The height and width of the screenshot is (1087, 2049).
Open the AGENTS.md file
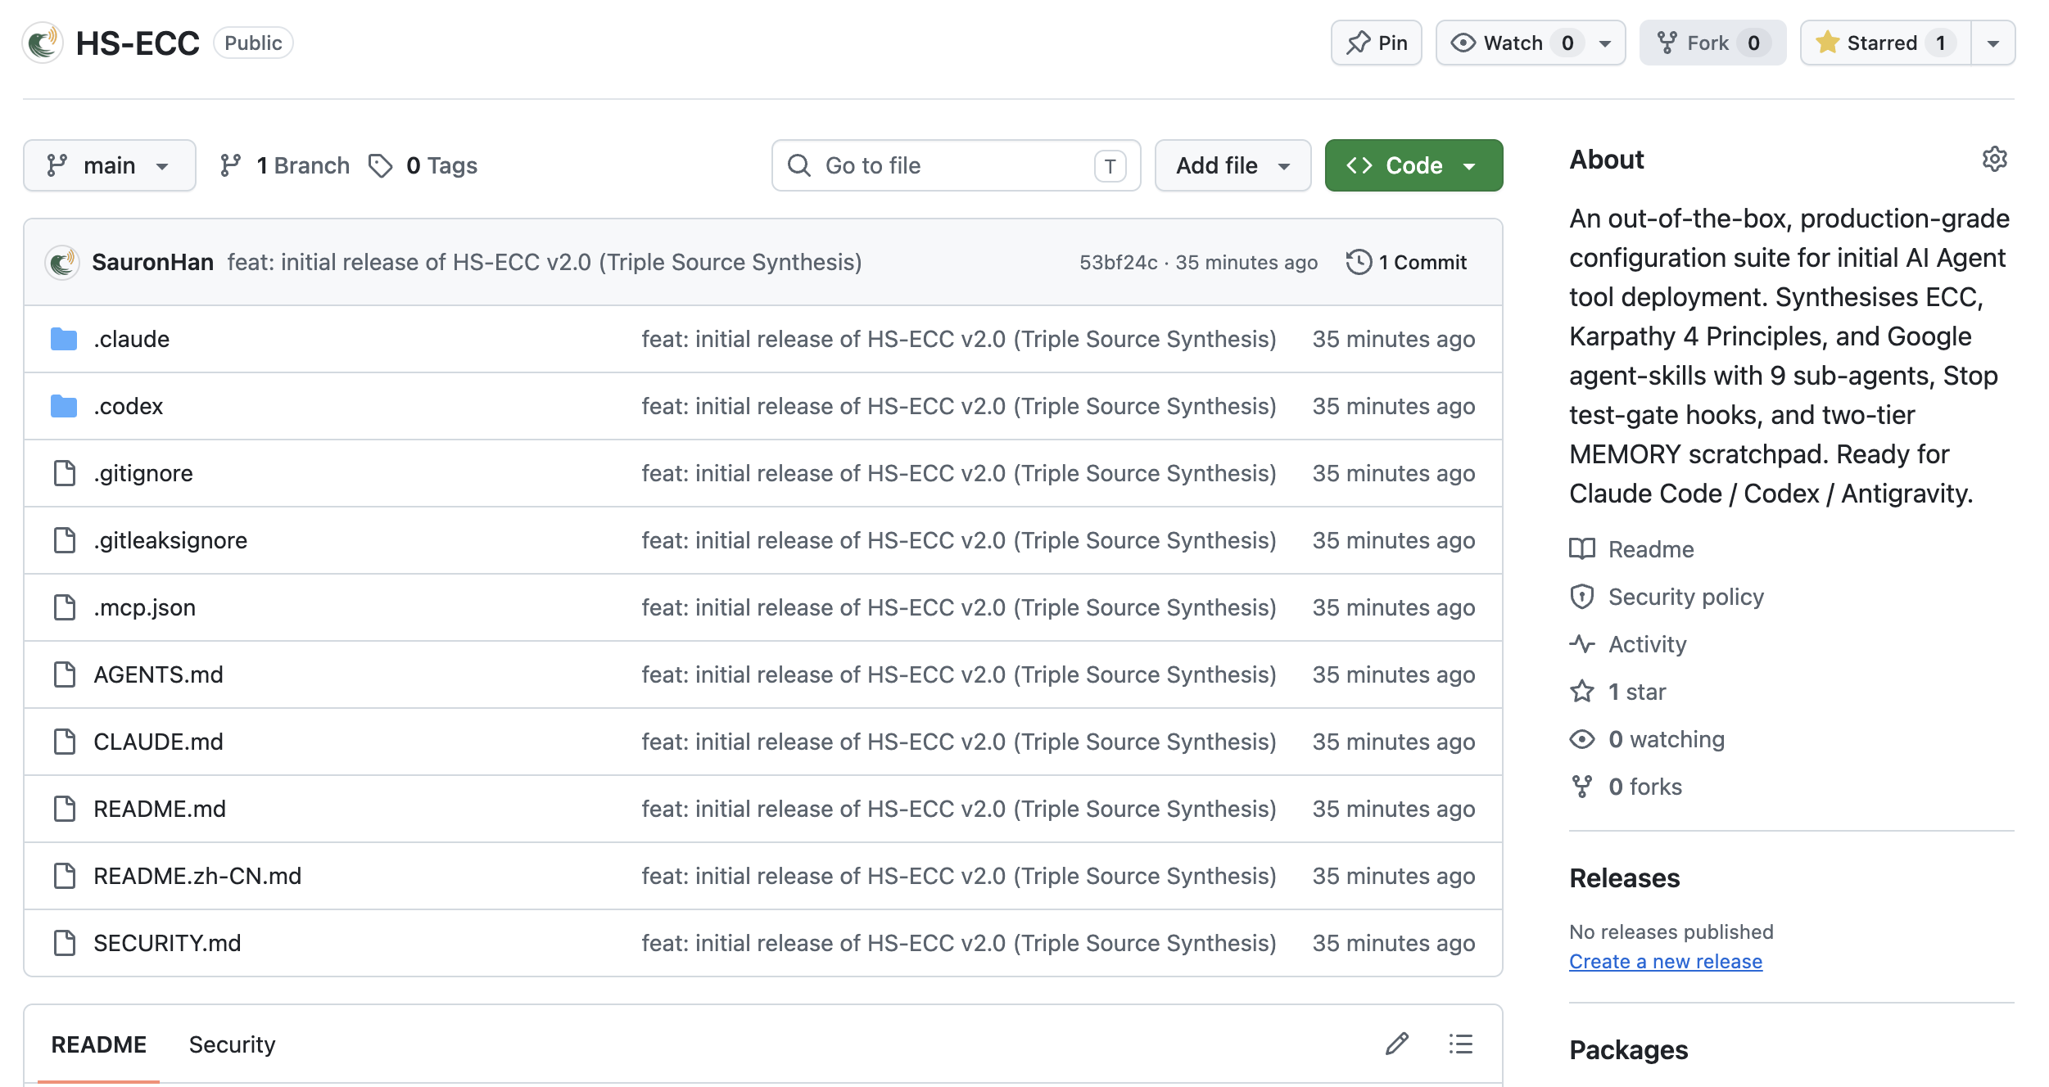click(158, 674)
